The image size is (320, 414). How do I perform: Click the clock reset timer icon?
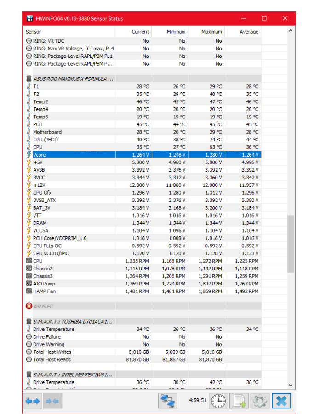pyautogui.click(x=218, y=401)
